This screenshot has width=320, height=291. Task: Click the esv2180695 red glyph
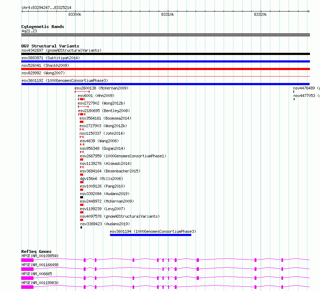[x=82, y=114]
